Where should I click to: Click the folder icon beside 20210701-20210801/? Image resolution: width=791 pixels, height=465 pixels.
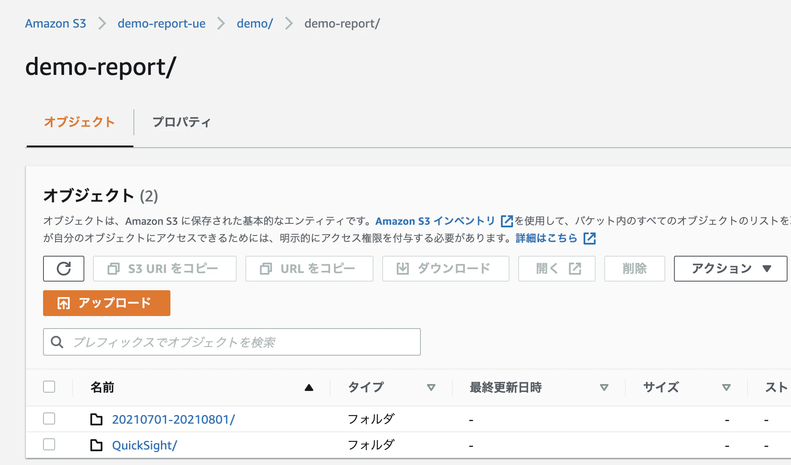tap(96, 419)
